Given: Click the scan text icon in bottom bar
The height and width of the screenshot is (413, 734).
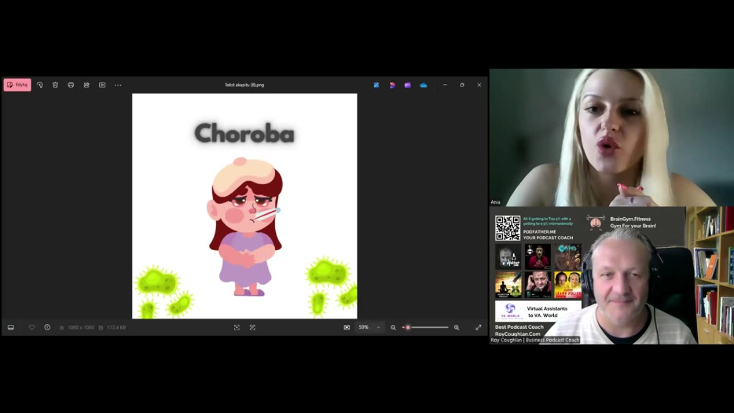Looking at the screenshot, I should [237, 328].
